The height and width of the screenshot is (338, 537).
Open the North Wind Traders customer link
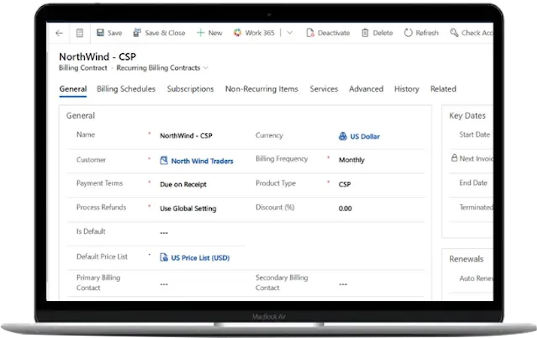(202, 161)
